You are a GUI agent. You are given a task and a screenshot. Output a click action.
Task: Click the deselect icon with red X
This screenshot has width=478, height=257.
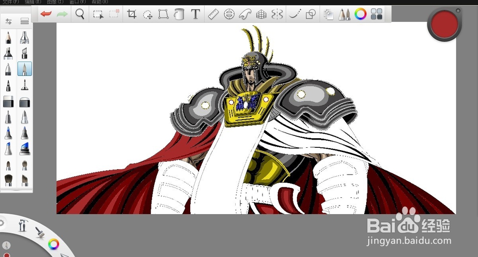coord(114,14)
